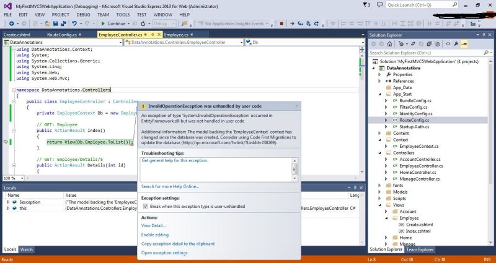This screenshot has height=263, width=496.
Task: Open the 100 % zoom dropdown
Action: coord(22,178)
